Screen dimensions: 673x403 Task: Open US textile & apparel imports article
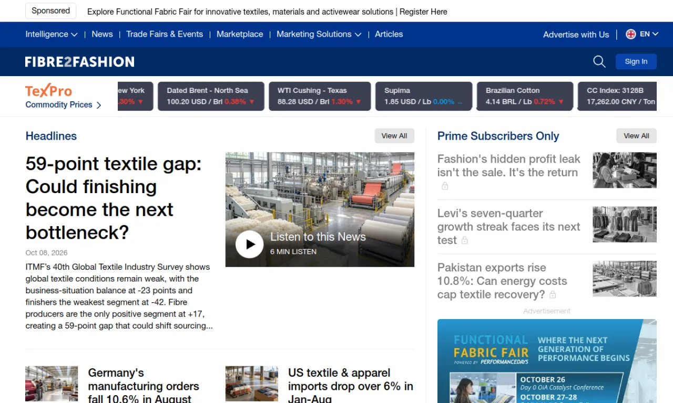(351, 386)
